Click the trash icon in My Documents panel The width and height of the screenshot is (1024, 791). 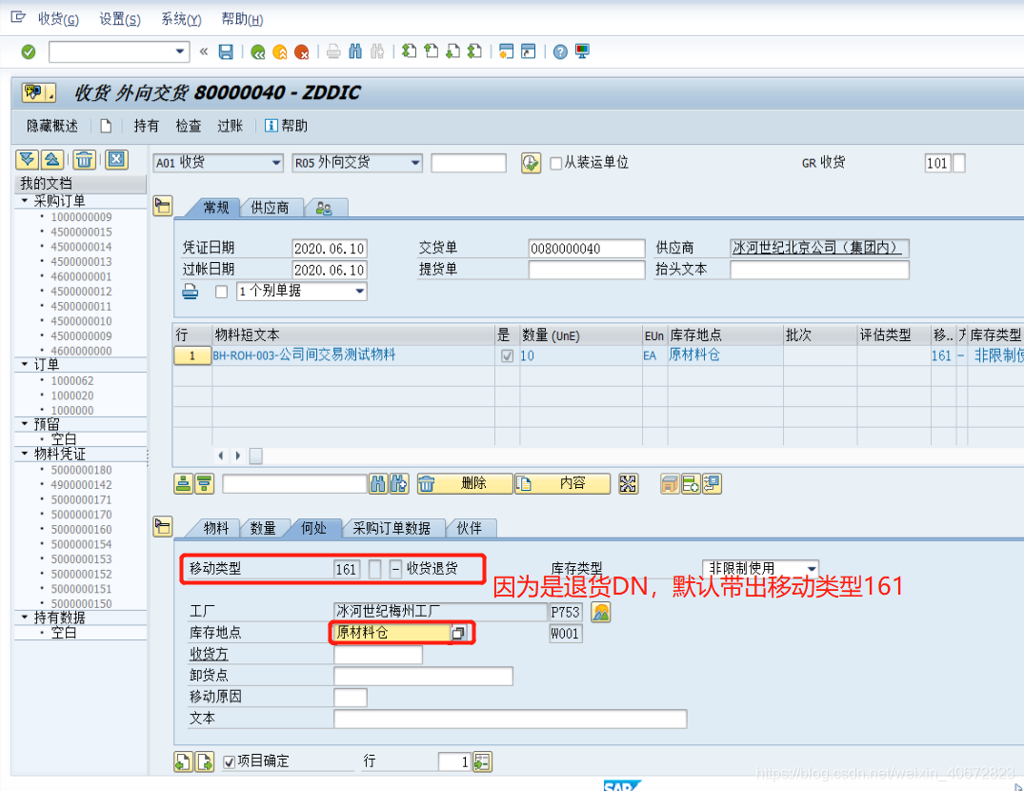pos(85,159)
